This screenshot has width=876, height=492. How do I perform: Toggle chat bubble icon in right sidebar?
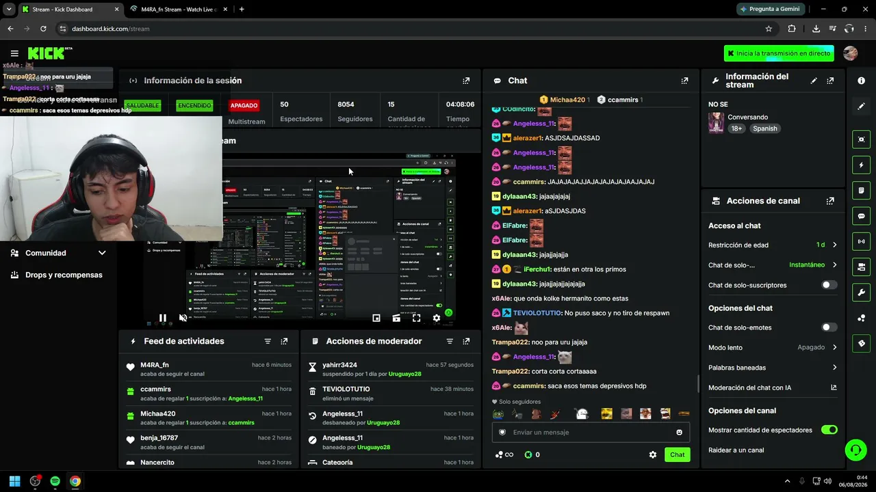tap(862, 216)
